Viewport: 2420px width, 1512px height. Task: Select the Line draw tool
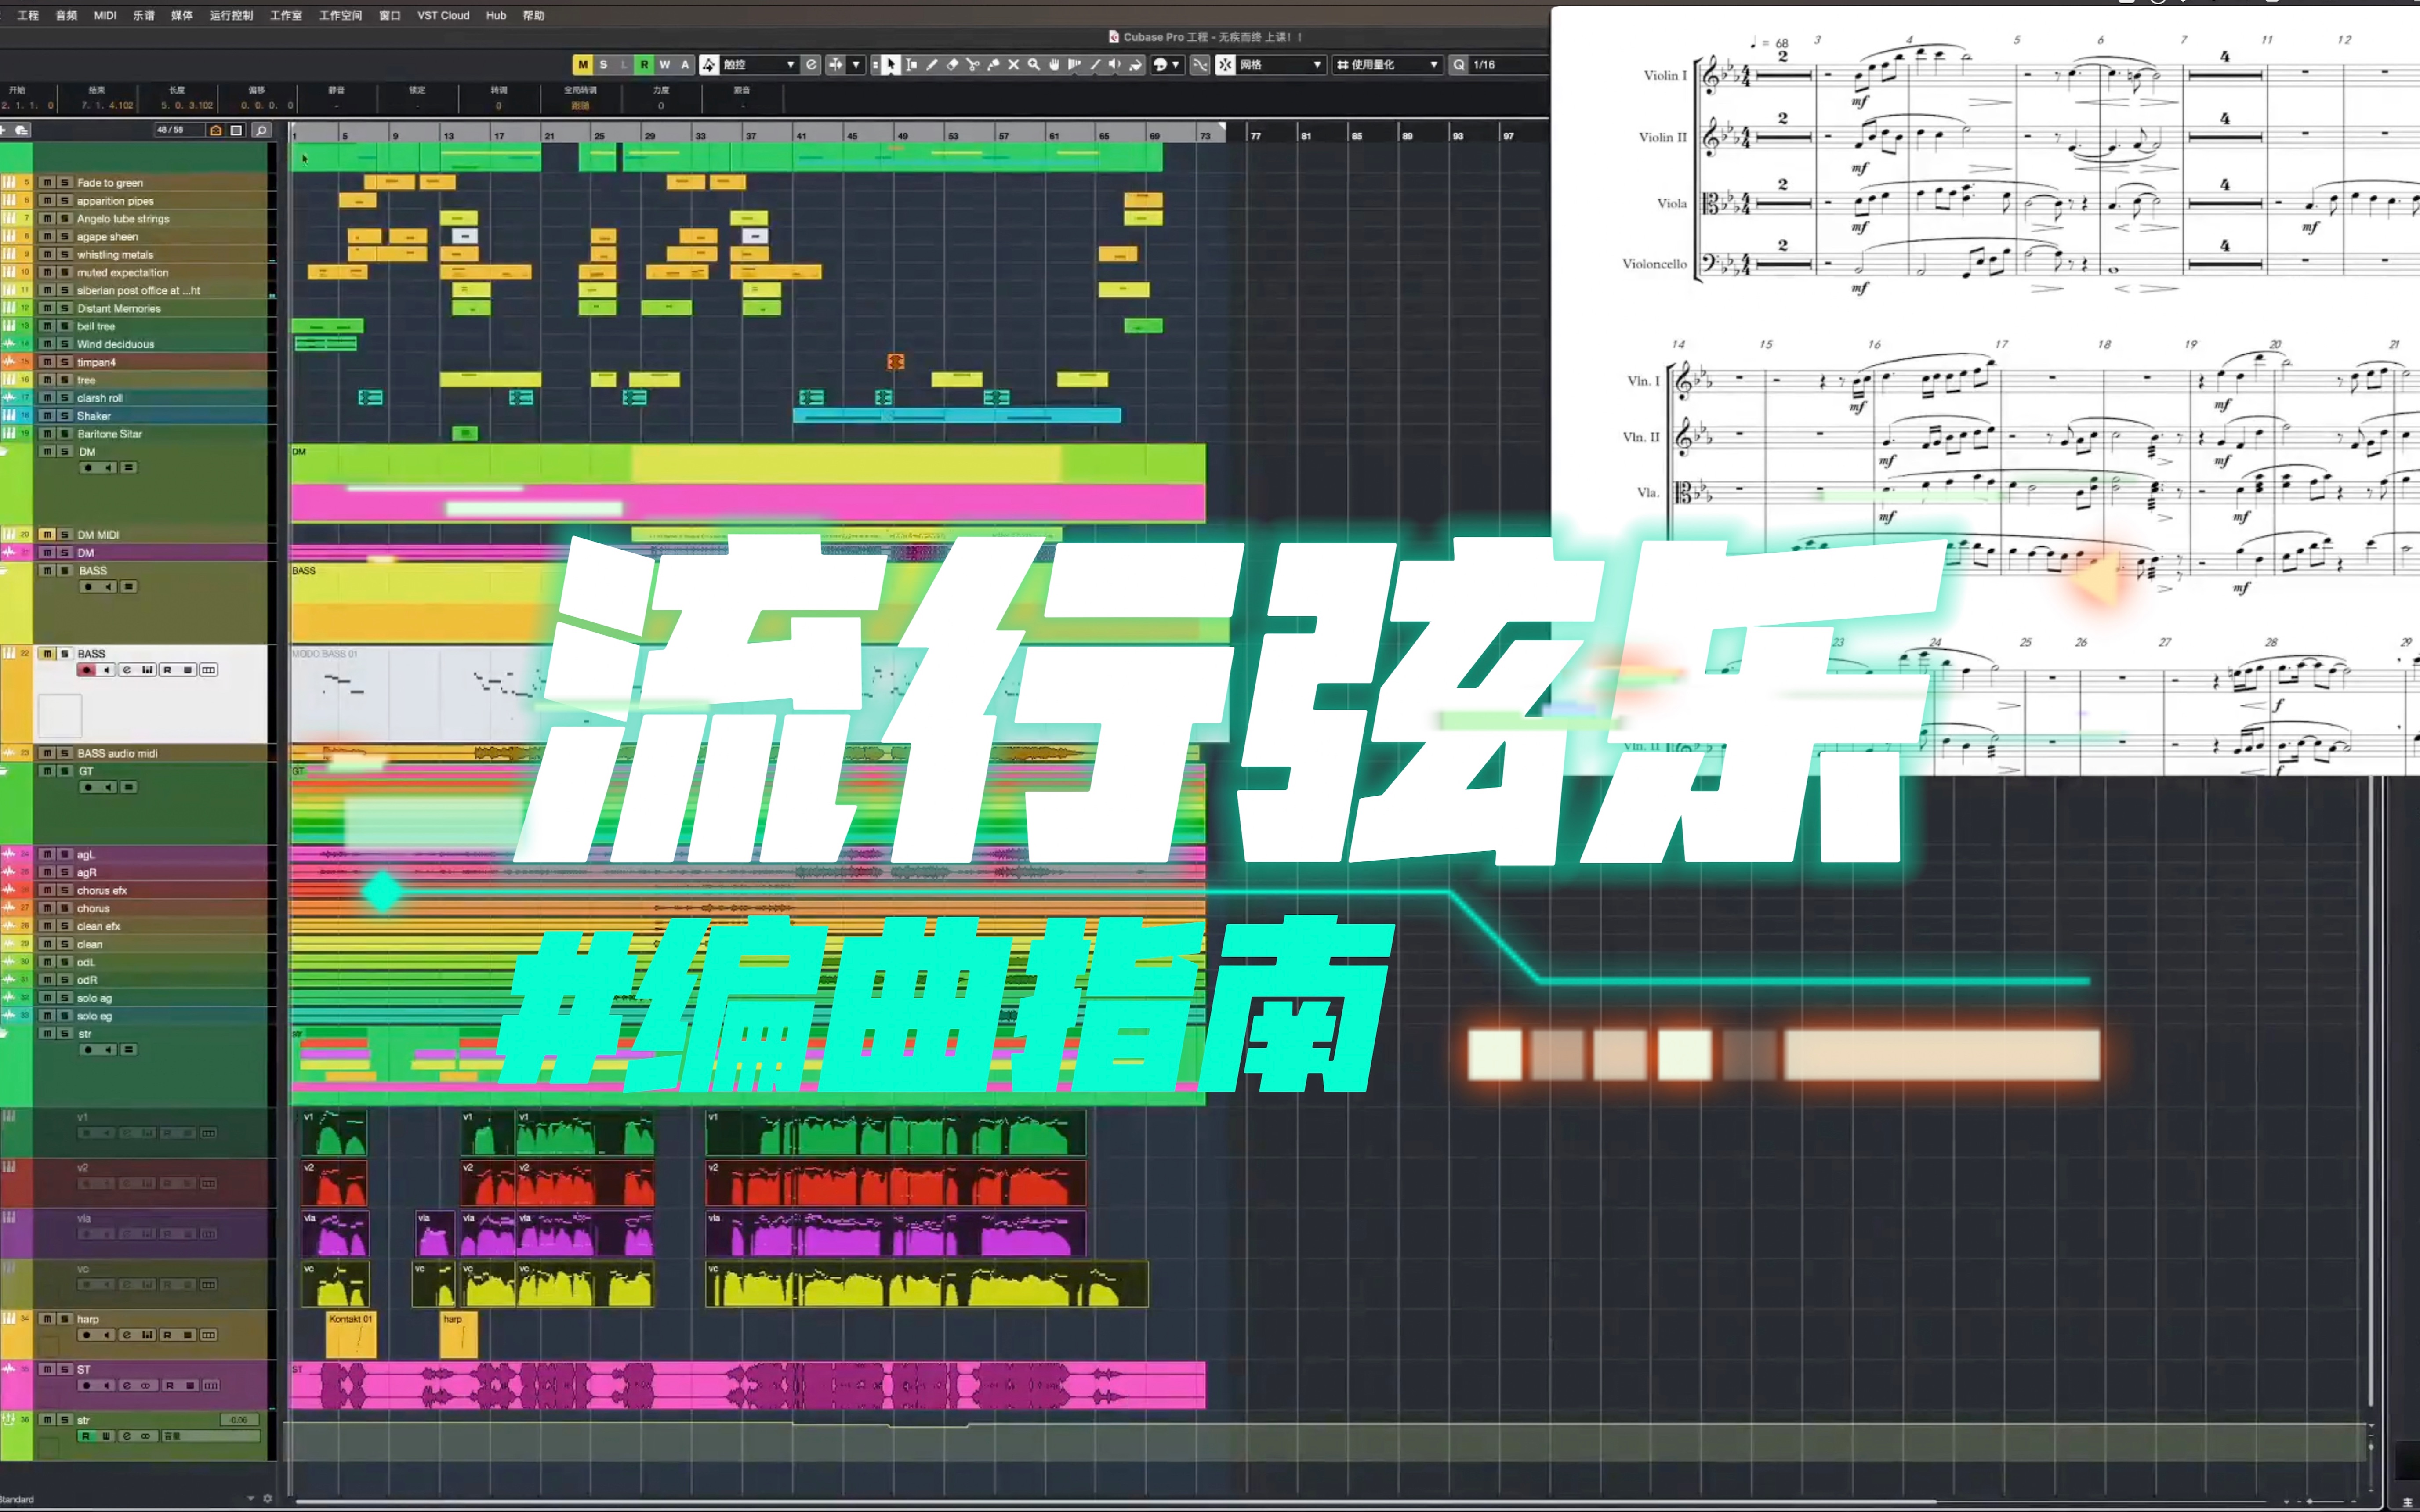[x=1095, y=65]
